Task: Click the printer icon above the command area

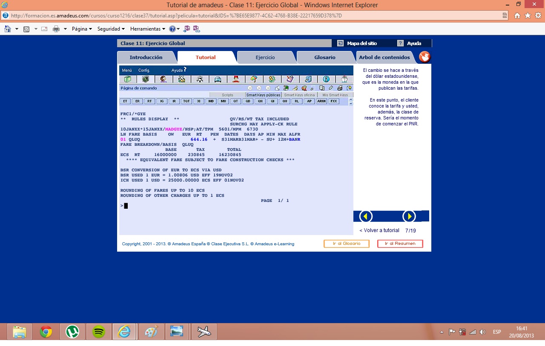Action: [x=340, y=88]
